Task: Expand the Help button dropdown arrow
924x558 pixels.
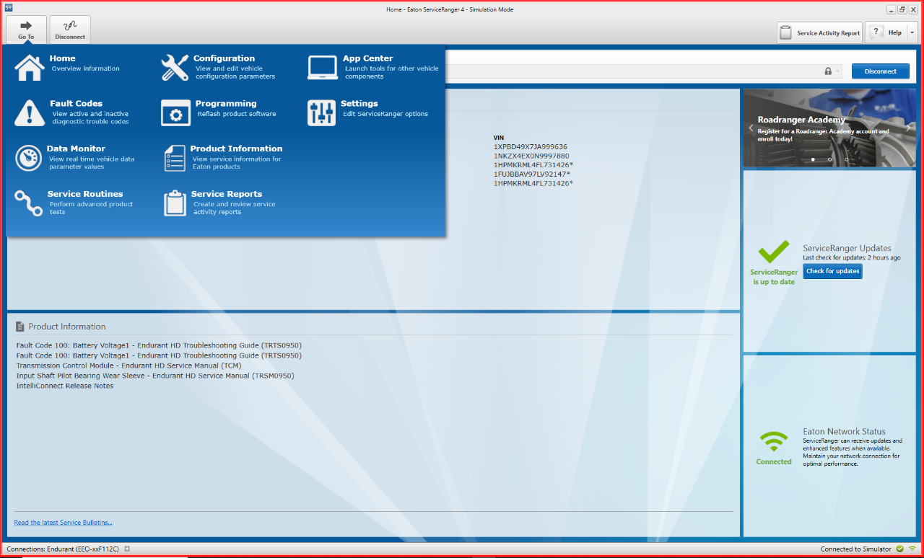Action: point(912,32)
